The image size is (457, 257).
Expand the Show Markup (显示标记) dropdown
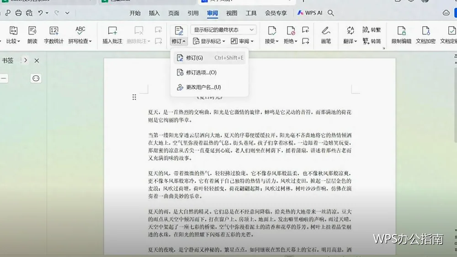click(x=209, y=42)
